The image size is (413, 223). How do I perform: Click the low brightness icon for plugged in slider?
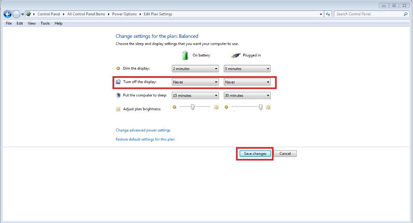click(x=226, y=107)
